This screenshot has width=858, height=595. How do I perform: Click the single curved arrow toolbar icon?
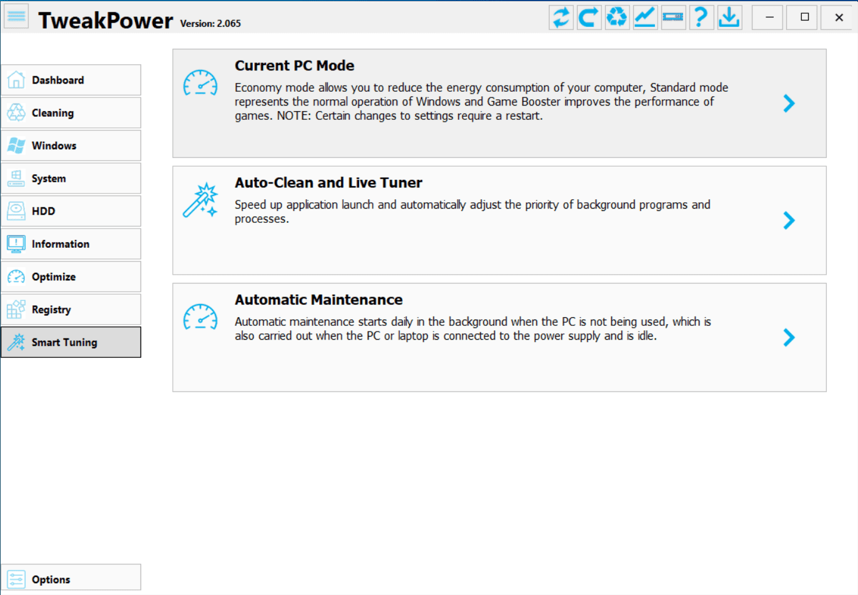pos(589,17)
